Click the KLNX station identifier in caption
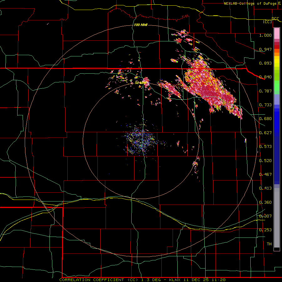Screen dimensions: 282x282 point(175,280)
